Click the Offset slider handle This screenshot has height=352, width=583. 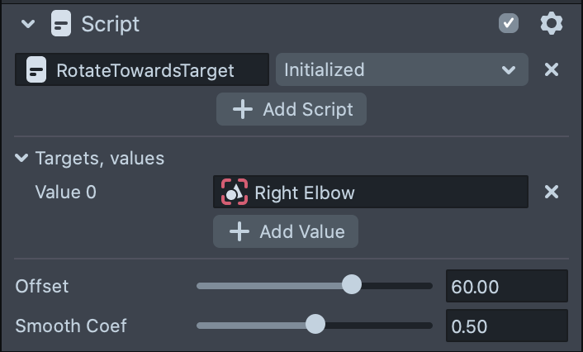pos(352,286)
